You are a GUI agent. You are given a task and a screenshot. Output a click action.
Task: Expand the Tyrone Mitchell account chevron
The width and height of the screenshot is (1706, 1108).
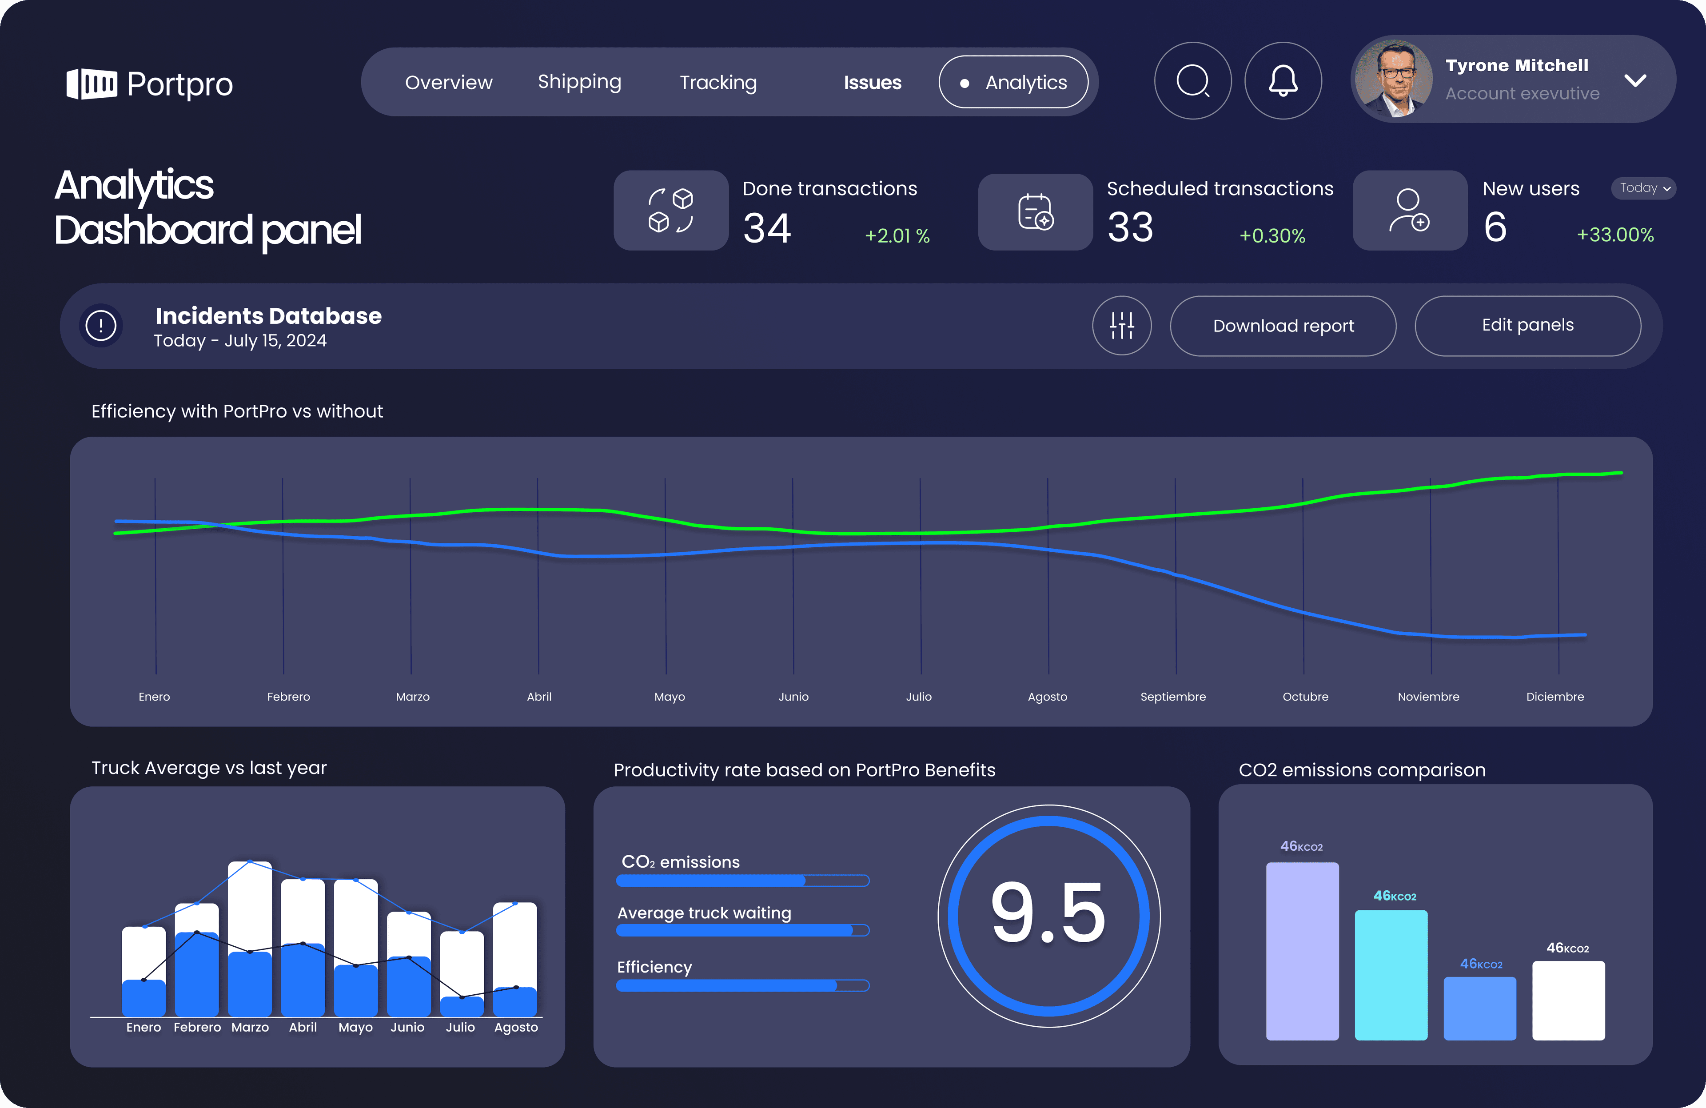pyautogui.click(x=1635, y=80)
